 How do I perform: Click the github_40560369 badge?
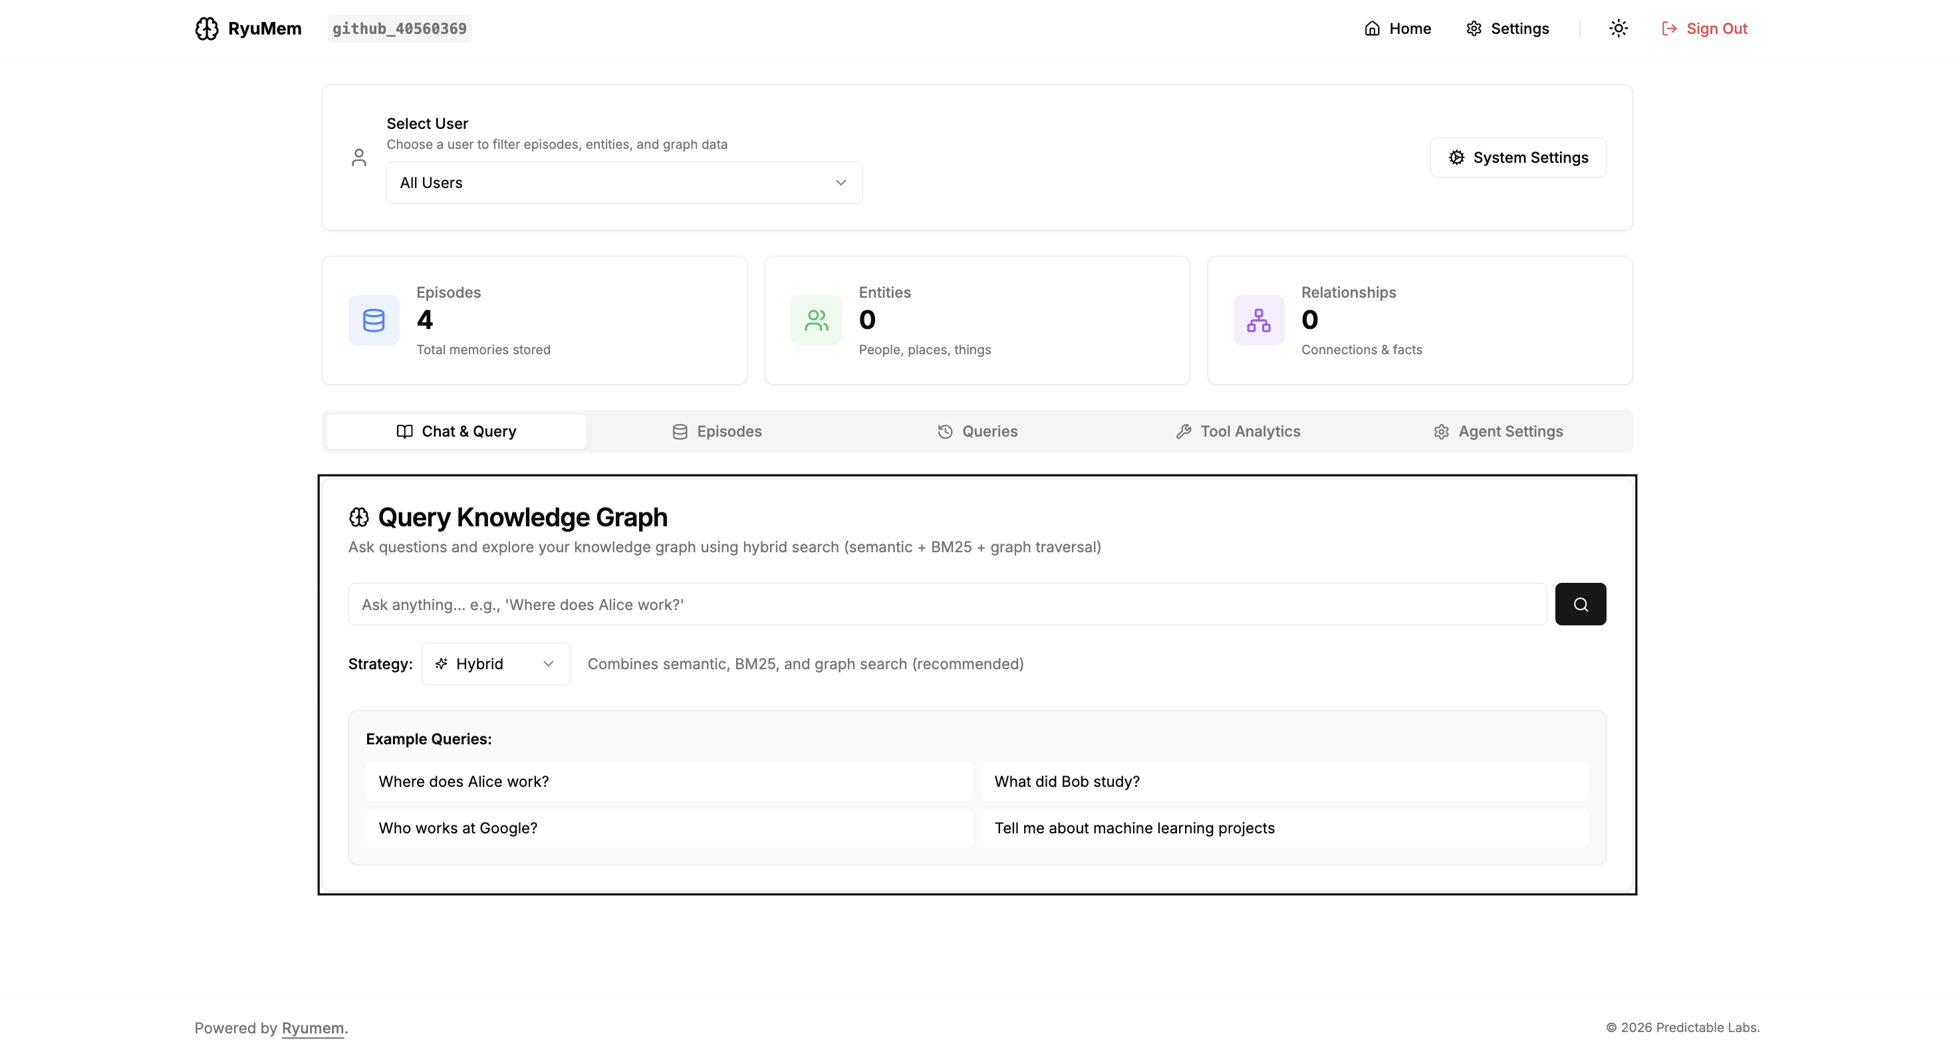(399, 28)
